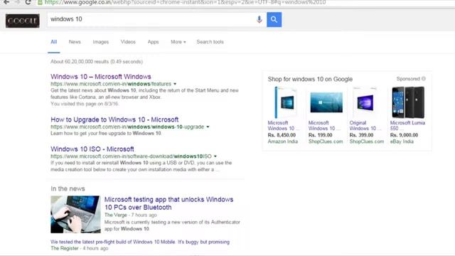Viewport: 455px width, 256px height.
Task: Reload the page with the refresh icon
Action: [x=28, y=2]
